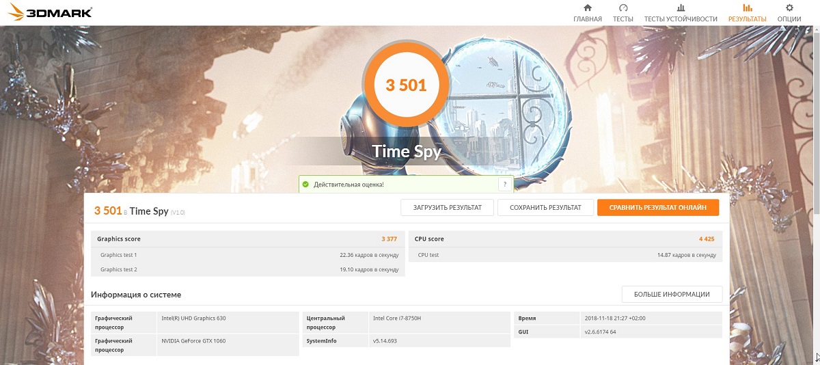The width and height of the screenshot is (820, 365).
Task: Click the Graphics score value 3 377
Action: pos(389,239)
